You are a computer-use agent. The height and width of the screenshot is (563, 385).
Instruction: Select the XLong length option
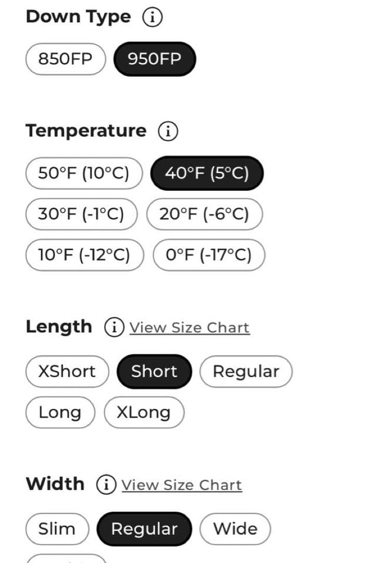pyautogui.click(x=144, y=412)
